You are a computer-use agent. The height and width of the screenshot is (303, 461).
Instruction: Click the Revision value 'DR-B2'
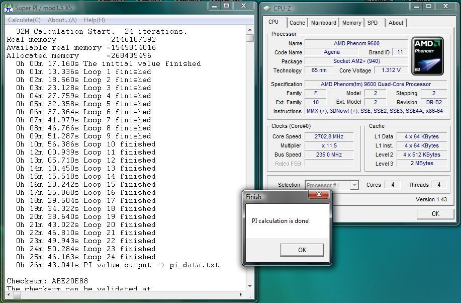click(x=434, y=102)
